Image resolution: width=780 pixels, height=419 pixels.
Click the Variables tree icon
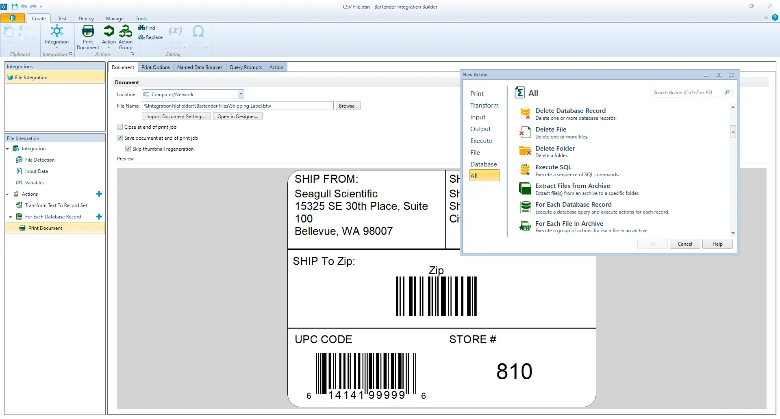point(19,183)
